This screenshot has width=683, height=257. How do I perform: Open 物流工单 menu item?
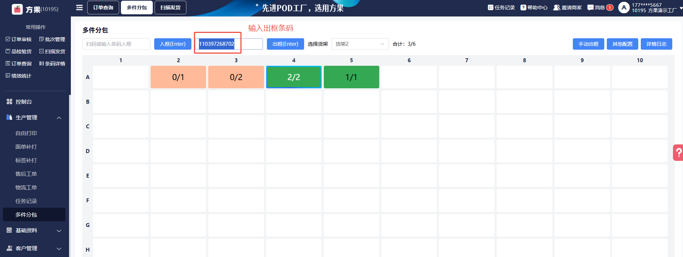[x=26, y=188]
